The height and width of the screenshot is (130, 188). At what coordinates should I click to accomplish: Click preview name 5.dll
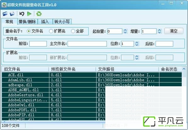point(56,100)
